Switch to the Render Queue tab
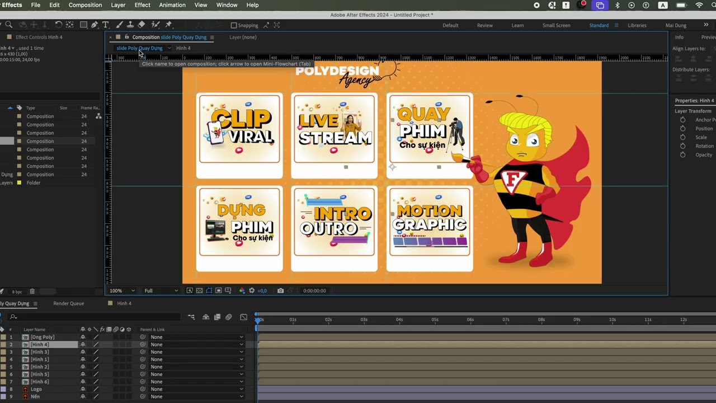 [69, 303]
